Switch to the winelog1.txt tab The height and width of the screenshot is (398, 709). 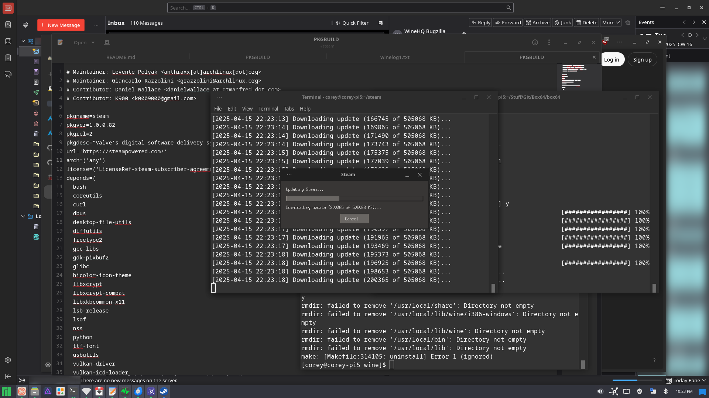click(395, 57)
